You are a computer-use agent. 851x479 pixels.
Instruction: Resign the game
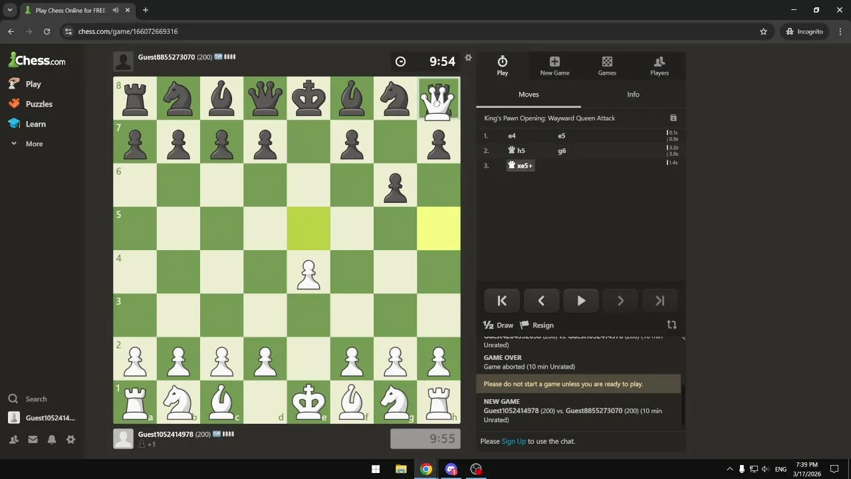537,325
